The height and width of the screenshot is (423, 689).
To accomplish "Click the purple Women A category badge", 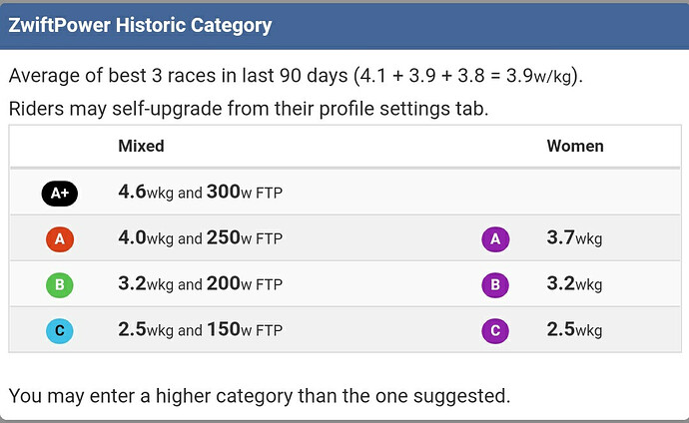I will pos(495,239).
